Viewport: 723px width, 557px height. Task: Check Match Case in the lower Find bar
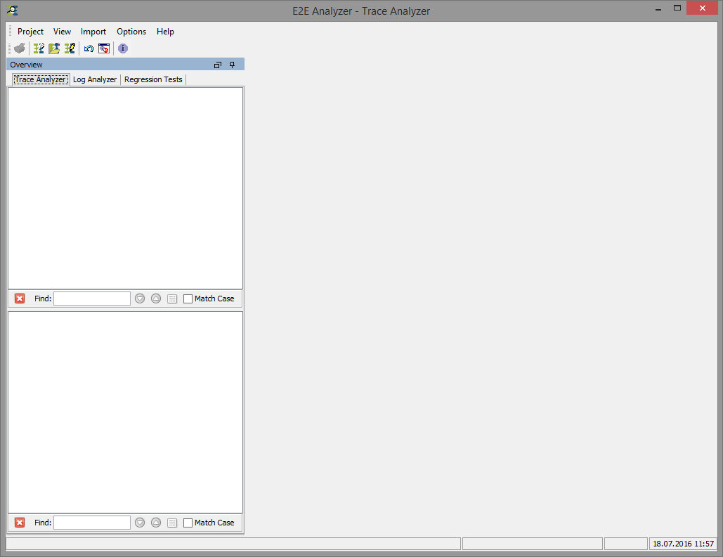(187, 522)
